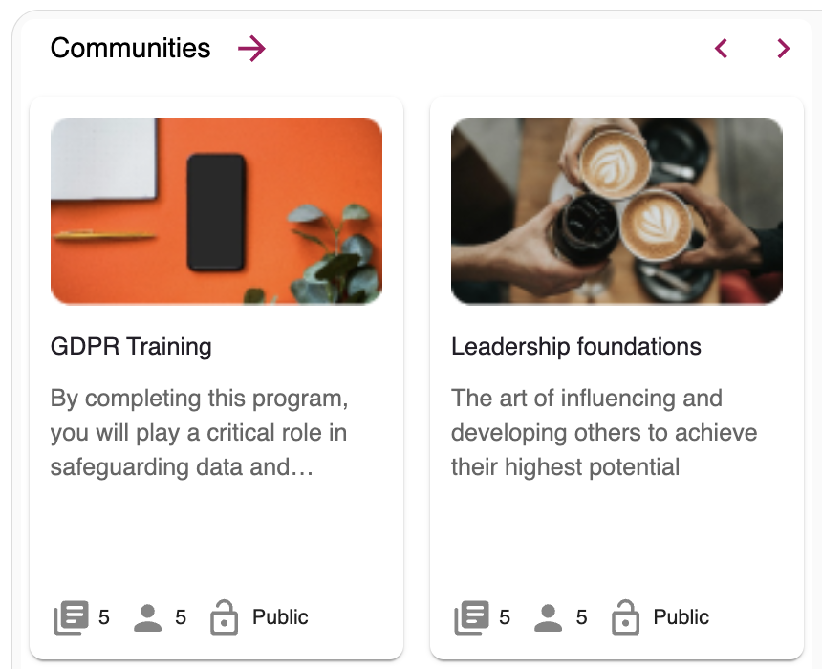Go to previous communities with left chevron

tap(722, 49)
